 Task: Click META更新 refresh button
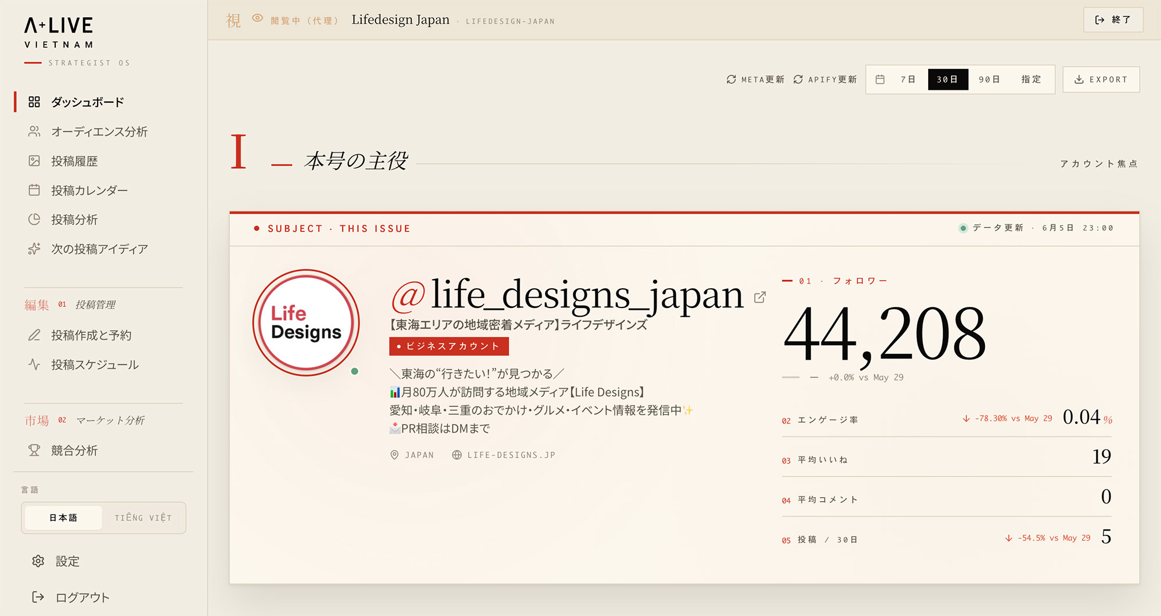[x=755, y=79]
